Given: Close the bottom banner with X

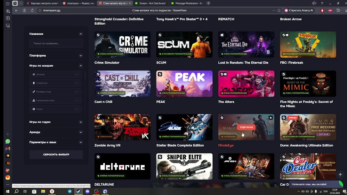Looking at the screenshot, I should [275, 185].
